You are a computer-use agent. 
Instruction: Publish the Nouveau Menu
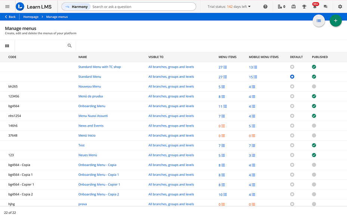314,86
